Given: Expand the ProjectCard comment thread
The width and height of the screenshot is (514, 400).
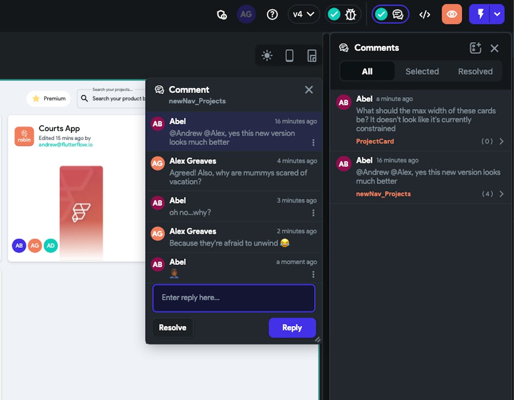Looking at the screenshot, I should [502, 141].
